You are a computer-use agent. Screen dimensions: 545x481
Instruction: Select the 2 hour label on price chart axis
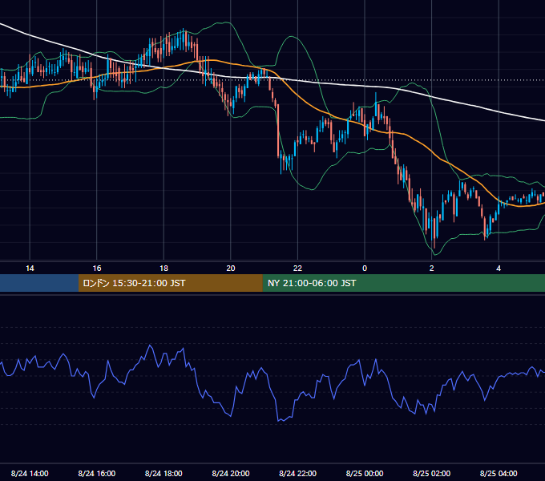coord(432,269)
